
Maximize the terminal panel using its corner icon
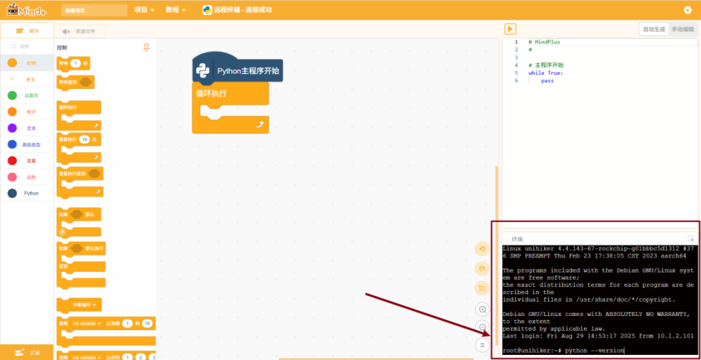[x=690, y=238]
